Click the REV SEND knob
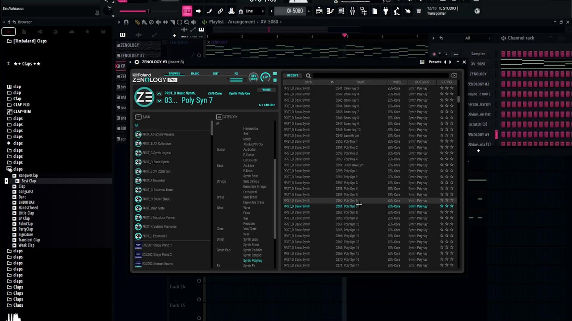 pos(253,78)
